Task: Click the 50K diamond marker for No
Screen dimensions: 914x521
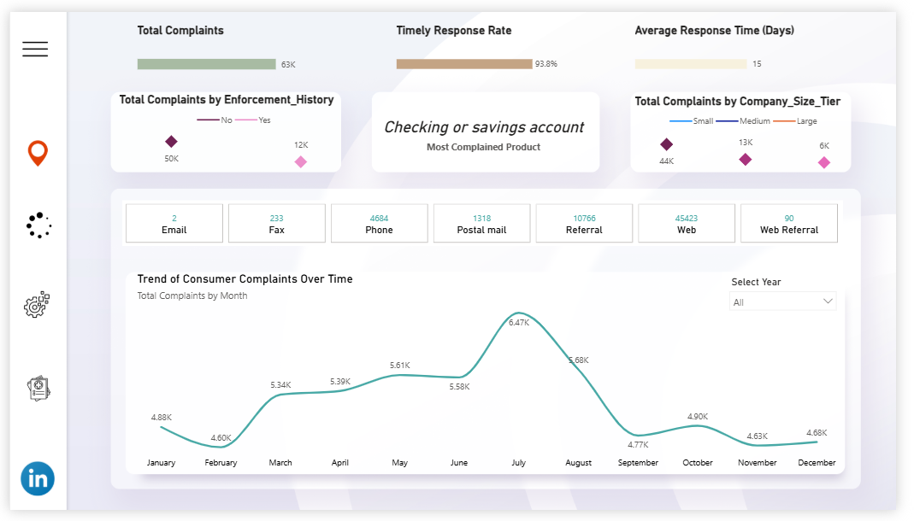Action: 171,142
